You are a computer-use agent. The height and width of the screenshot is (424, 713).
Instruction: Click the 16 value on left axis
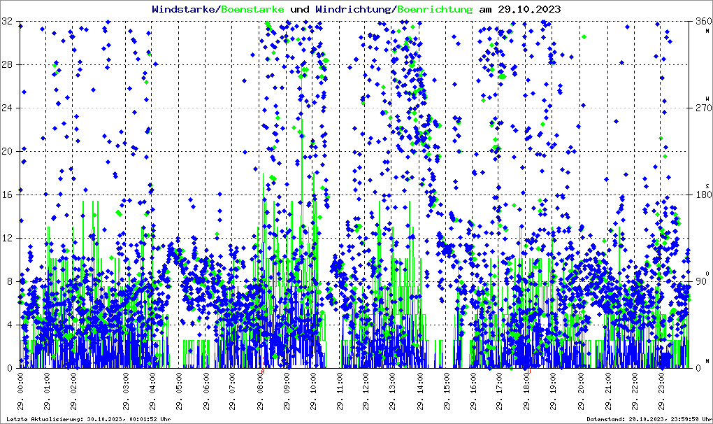(x=8, y=195)
